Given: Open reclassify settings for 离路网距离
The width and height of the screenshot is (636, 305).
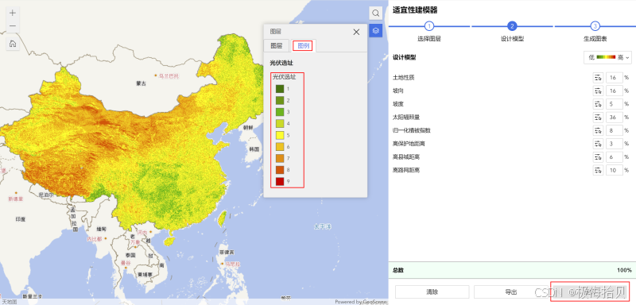Looking at the screenshot, I should pyautogui.click(x=598, y=171).
